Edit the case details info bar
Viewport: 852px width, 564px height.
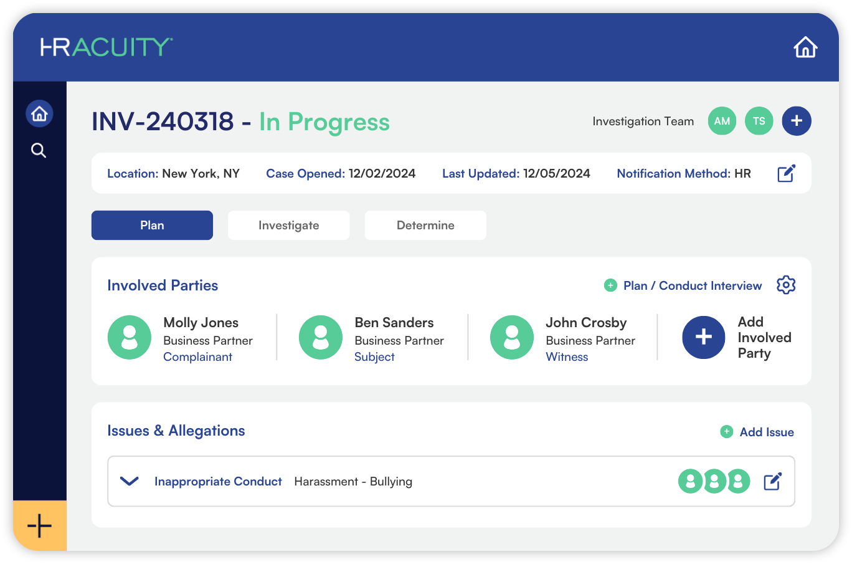pyautogui.click(x=786, y=173)
